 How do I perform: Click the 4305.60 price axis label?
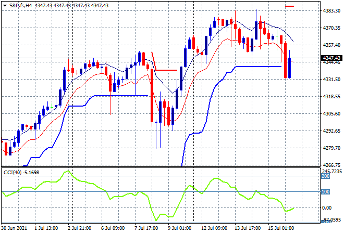pyautogui.click(x=331, y=113)
